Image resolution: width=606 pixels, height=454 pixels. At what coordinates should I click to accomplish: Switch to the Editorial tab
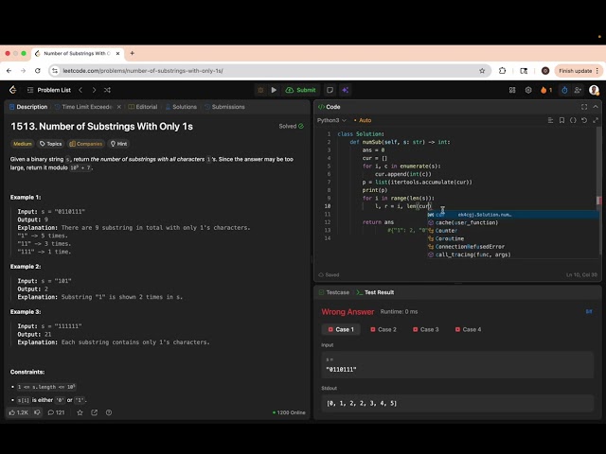[x=142, y=107]
